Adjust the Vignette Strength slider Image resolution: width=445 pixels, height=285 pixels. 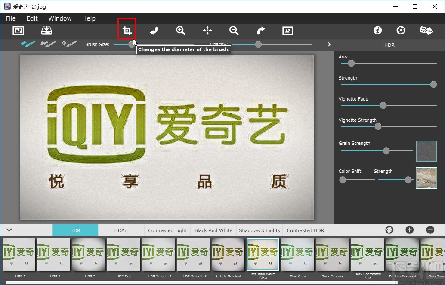click(389, 126)
